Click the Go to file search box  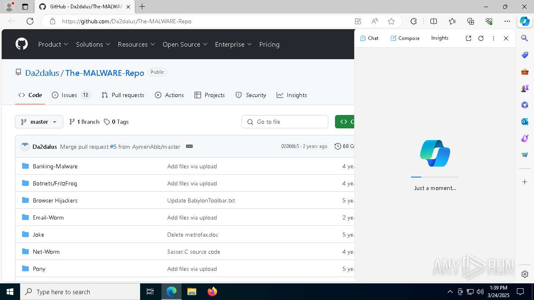285,122
